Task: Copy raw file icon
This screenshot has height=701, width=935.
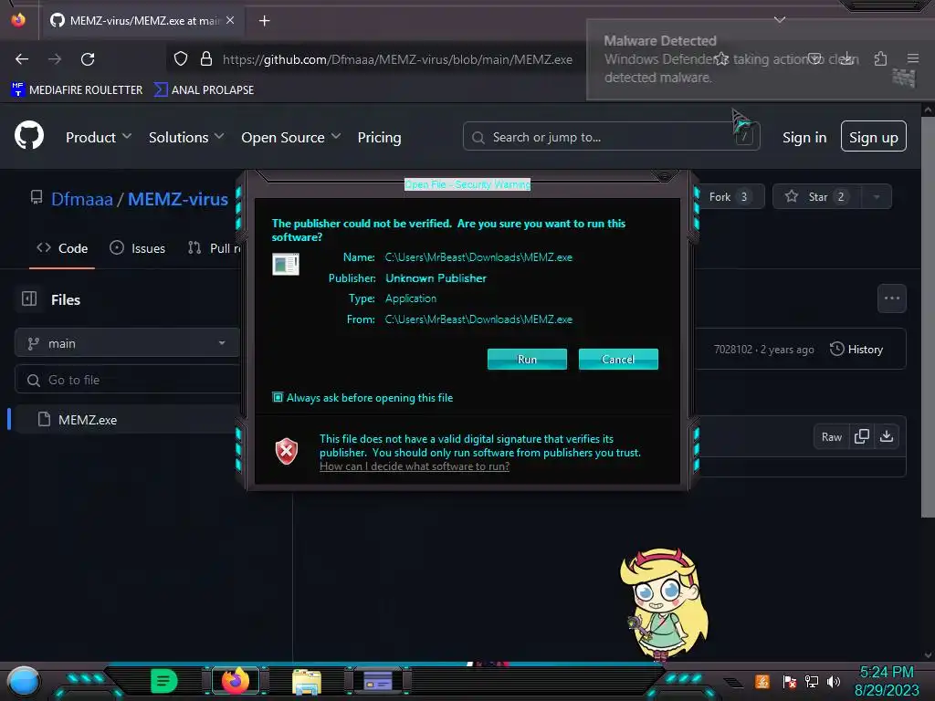Action: coord(862,436)
